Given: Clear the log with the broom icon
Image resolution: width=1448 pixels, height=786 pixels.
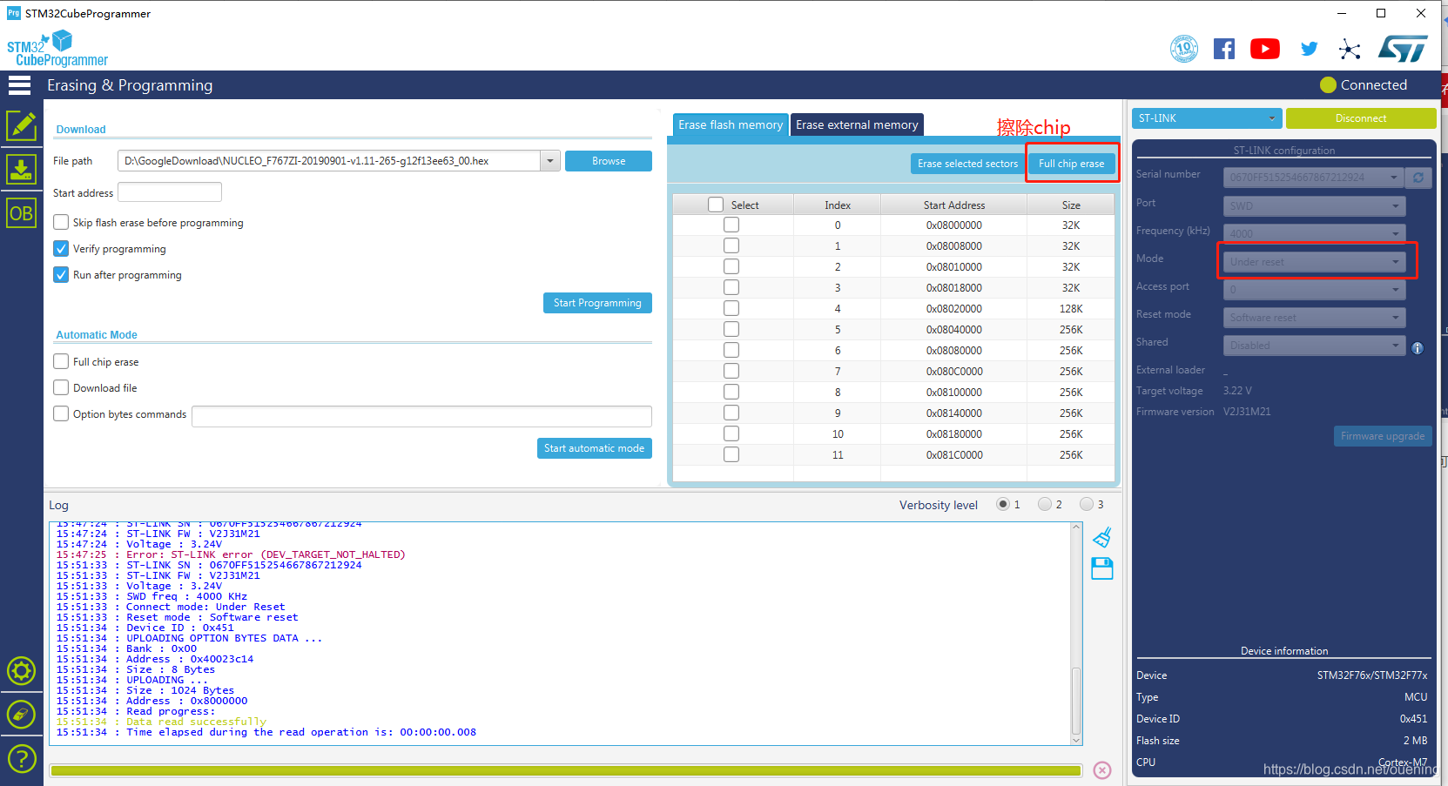Looking at the screenshot, I should (1102, 537).
